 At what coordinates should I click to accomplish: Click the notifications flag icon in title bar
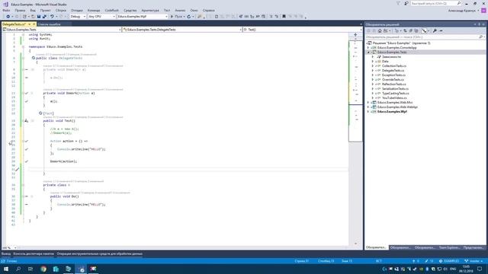coord(398,3)
